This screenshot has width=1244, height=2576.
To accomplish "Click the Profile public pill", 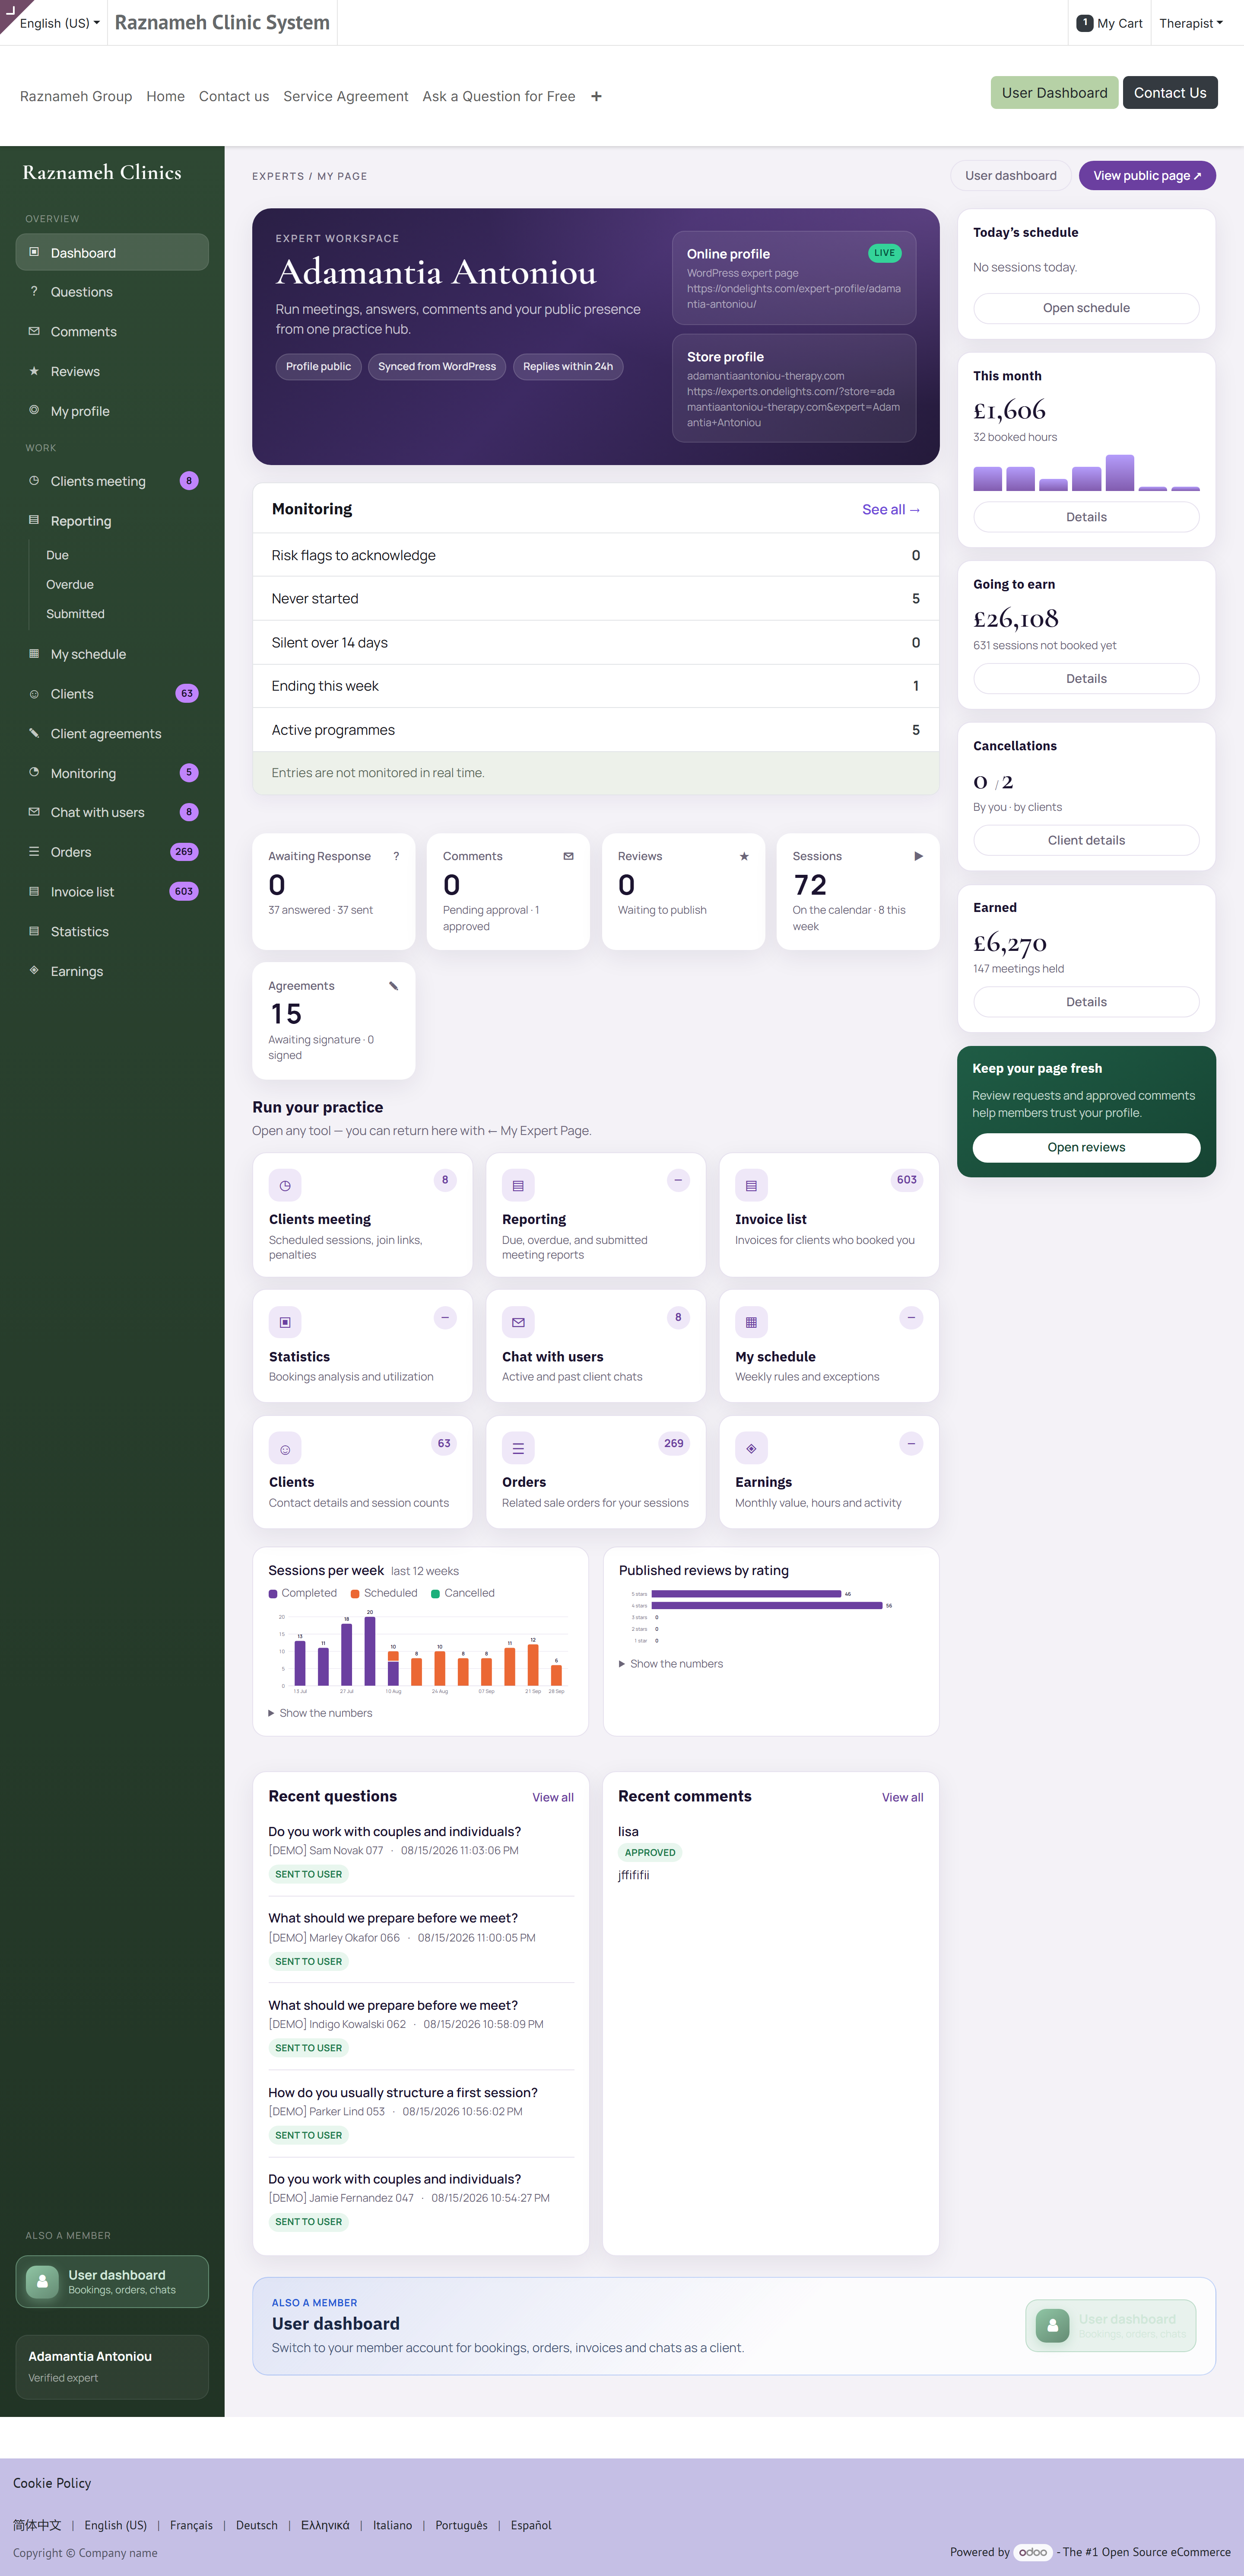I will click(318, 366).
